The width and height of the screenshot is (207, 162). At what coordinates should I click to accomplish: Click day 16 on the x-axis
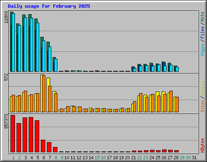pos(103,158)
